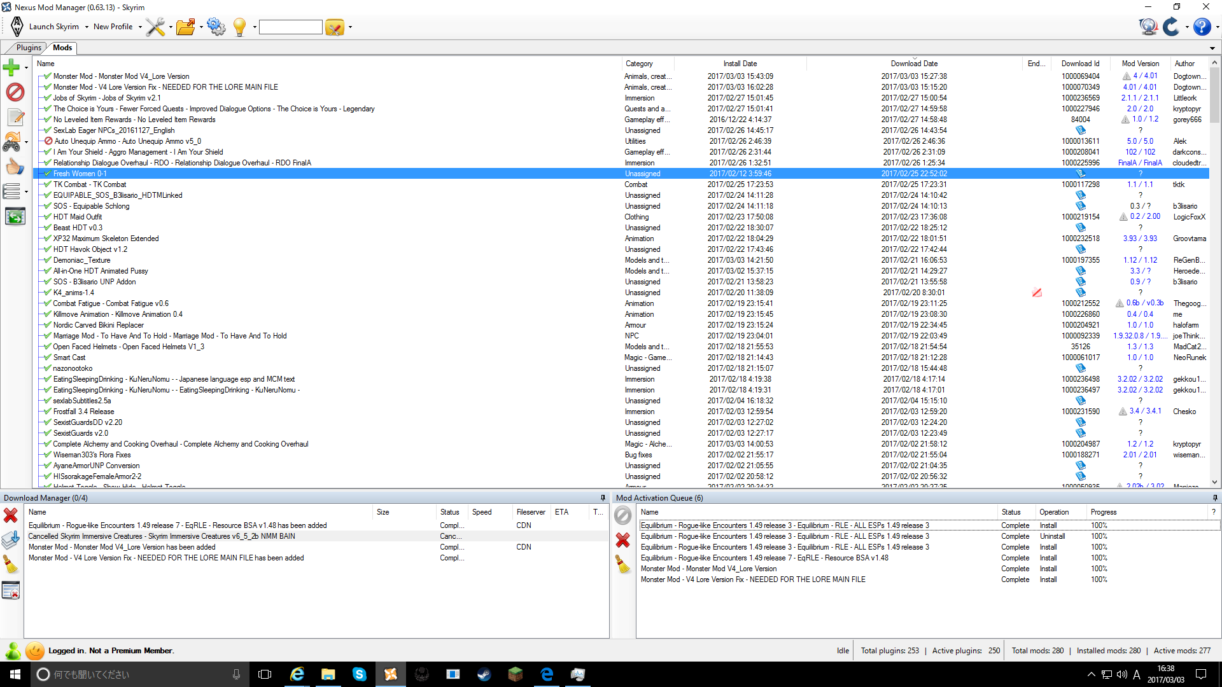Select the highlighted Fresh Women 0-1 mod row

click(621, 174)
